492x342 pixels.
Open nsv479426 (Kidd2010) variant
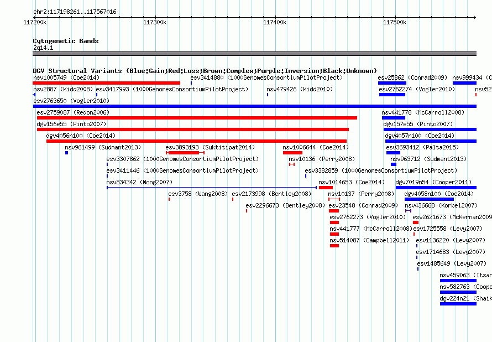click(300, 89)
